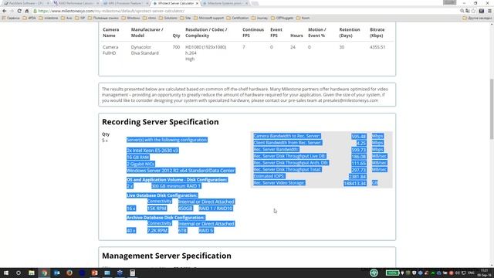Click the Dynacolor Diva Standard cell
This screenshot has width=494, height=278.
point(144,50)
